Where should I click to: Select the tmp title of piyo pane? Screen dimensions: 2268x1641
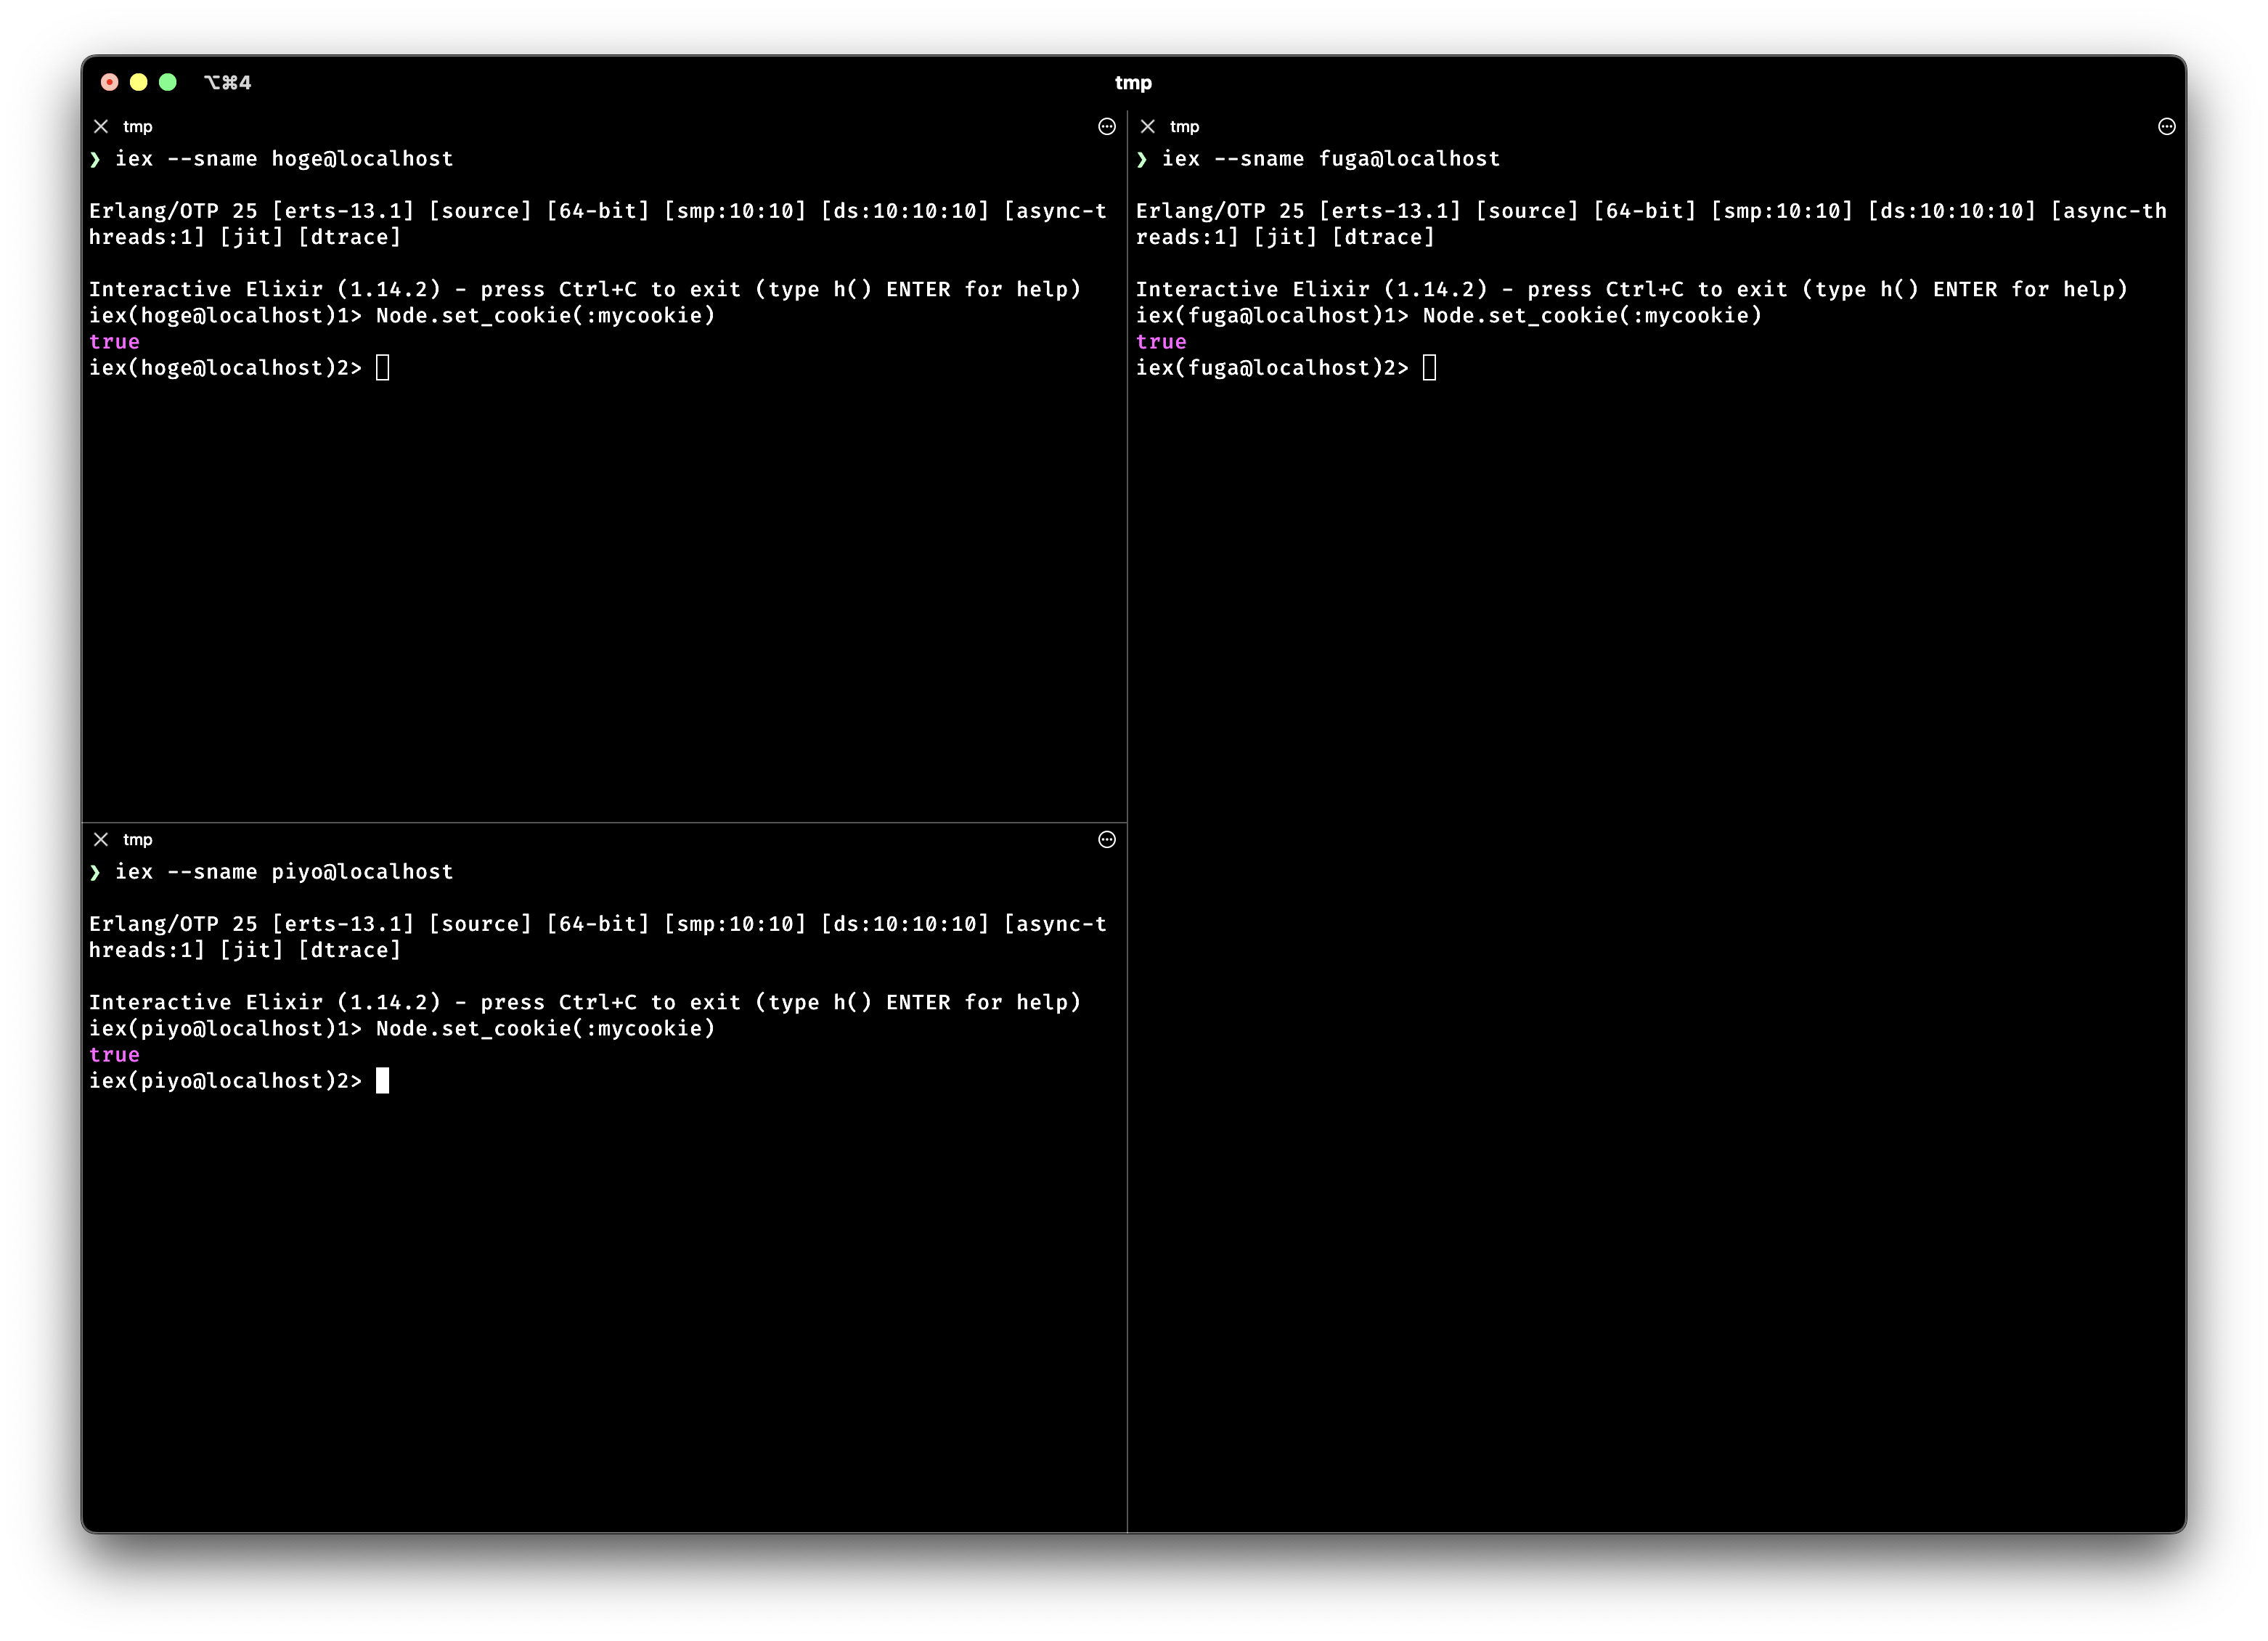(x=138, y=839)
